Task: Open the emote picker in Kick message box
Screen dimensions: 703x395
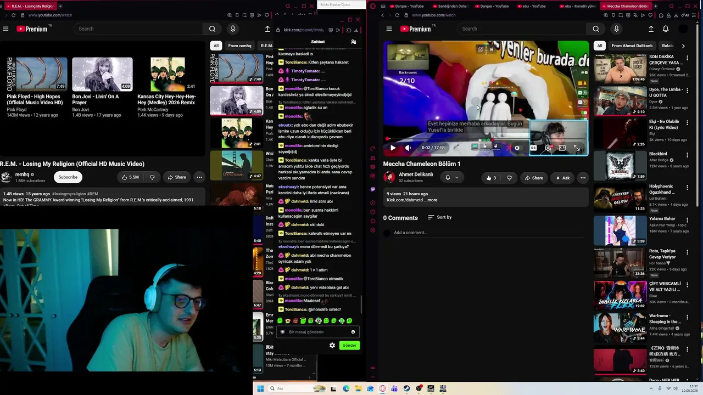Action: (353, 332)
